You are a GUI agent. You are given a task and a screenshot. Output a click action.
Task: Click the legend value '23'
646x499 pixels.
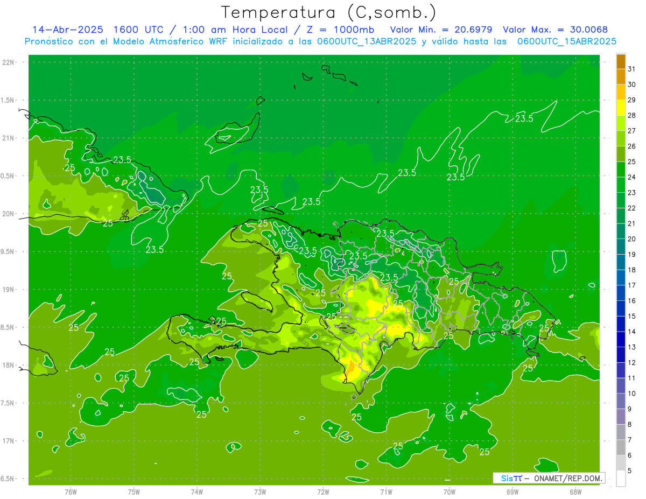click(632, 193)
